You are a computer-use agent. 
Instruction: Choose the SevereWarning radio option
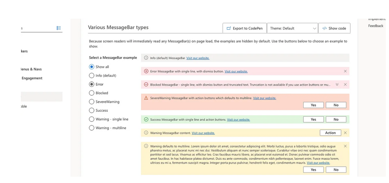coord(92,102)
